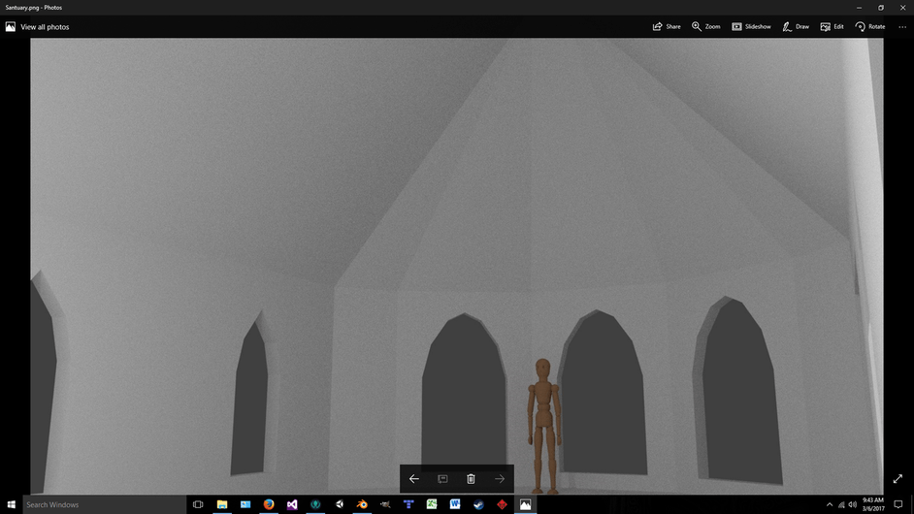Open the Share option in the toolbar
Image resolution: width=914 pixels, height=514 pixels.
click(x=667, y=27)
